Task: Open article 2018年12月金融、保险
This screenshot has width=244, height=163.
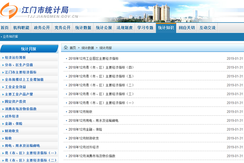Action: click(x=85, y=129)
